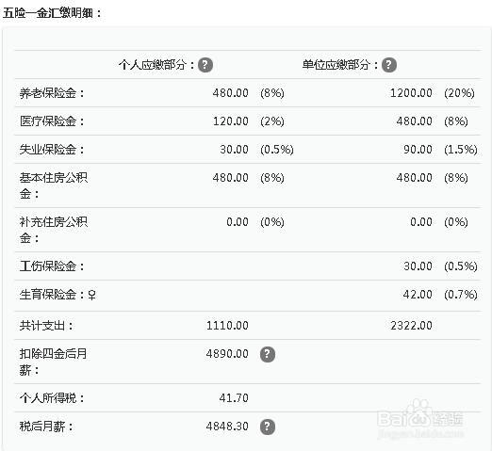Click help icon beside 个人应缴部分
Screen dimensions: 492x451
(205, 65)
